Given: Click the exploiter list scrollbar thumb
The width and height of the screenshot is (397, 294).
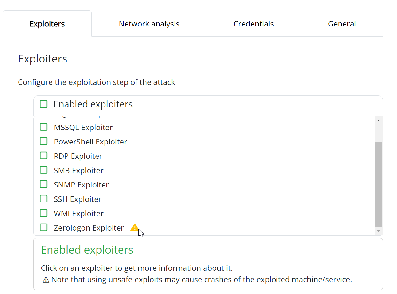Looking at the screenshot, I should (378, 184).
